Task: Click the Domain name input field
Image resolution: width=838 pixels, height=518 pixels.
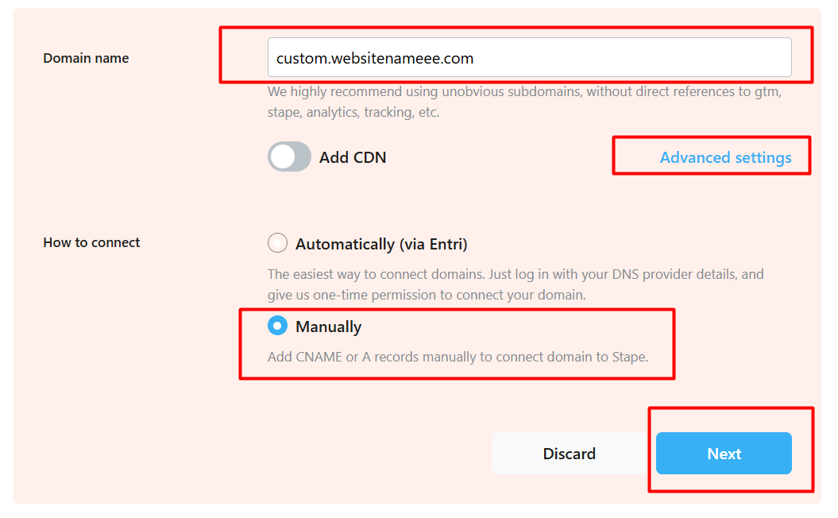Action: click(x=529, y=58)
